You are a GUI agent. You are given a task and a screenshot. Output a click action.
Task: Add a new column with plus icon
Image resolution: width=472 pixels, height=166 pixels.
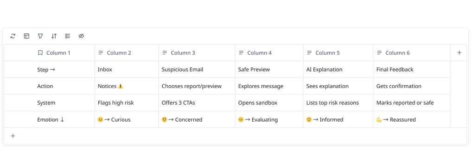[x=459, y=53]
